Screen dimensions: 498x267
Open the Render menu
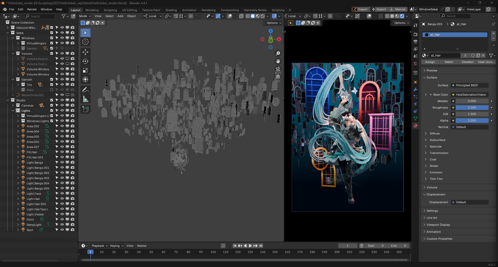click(32, 9)
